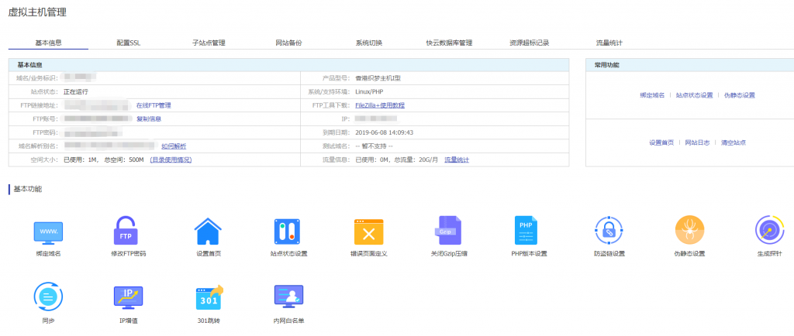Click the FileZilla+使用教程 download link
This screenshot has width=794, height=336.
(379, 105)
